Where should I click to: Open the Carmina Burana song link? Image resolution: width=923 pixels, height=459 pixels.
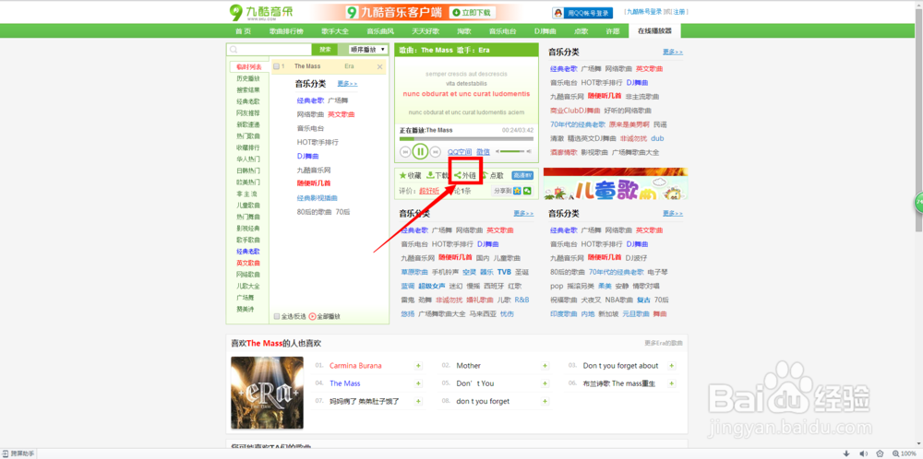click(355, 366)
